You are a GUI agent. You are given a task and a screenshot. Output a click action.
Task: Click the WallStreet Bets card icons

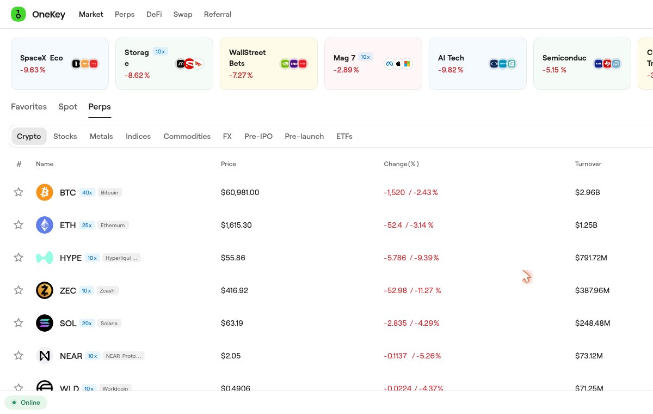294,64
